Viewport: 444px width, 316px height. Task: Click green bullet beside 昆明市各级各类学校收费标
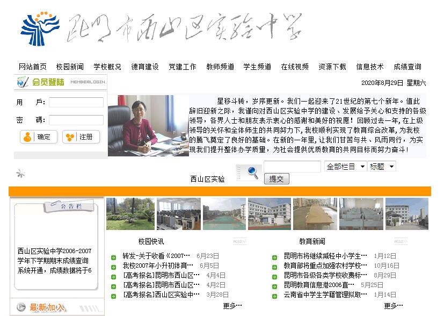coord(274,277)
